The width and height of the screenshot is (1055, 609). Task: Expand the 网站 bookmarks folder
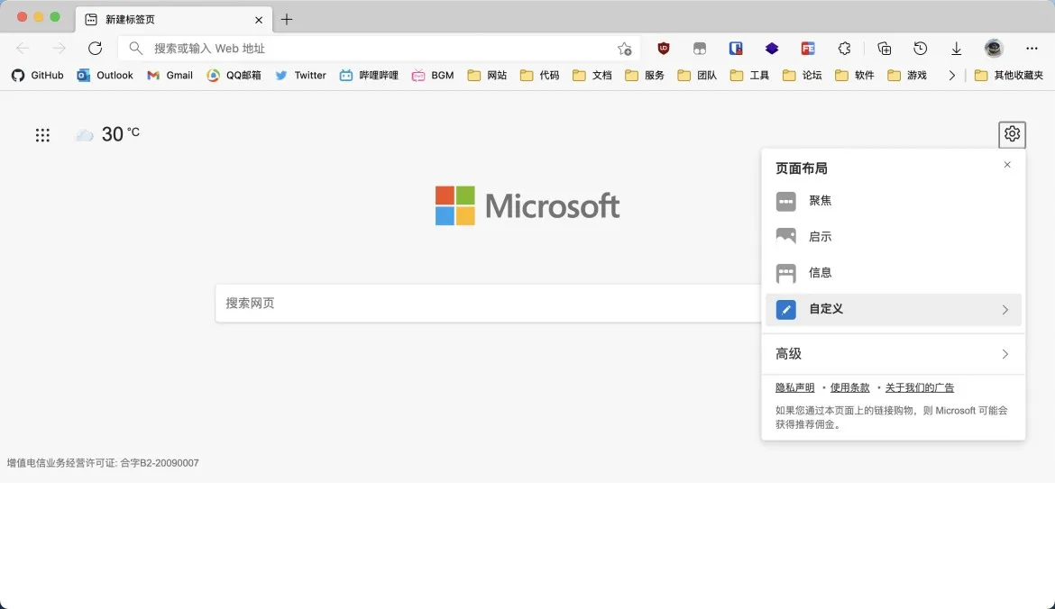tap(487, 76)
